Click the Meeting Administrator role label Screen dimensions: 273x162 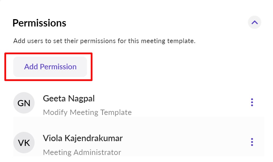[x=82, y=152]
